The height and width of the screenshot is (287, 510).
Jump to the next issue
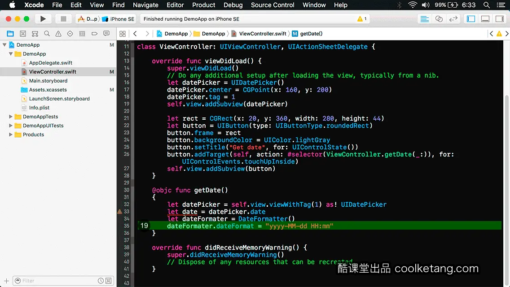[x=507, y=34]
